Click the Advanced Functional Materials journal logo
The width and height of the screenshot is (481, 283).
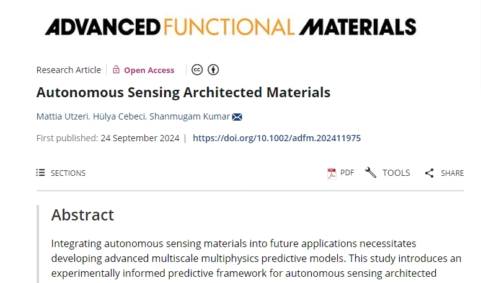click(231, 27)
